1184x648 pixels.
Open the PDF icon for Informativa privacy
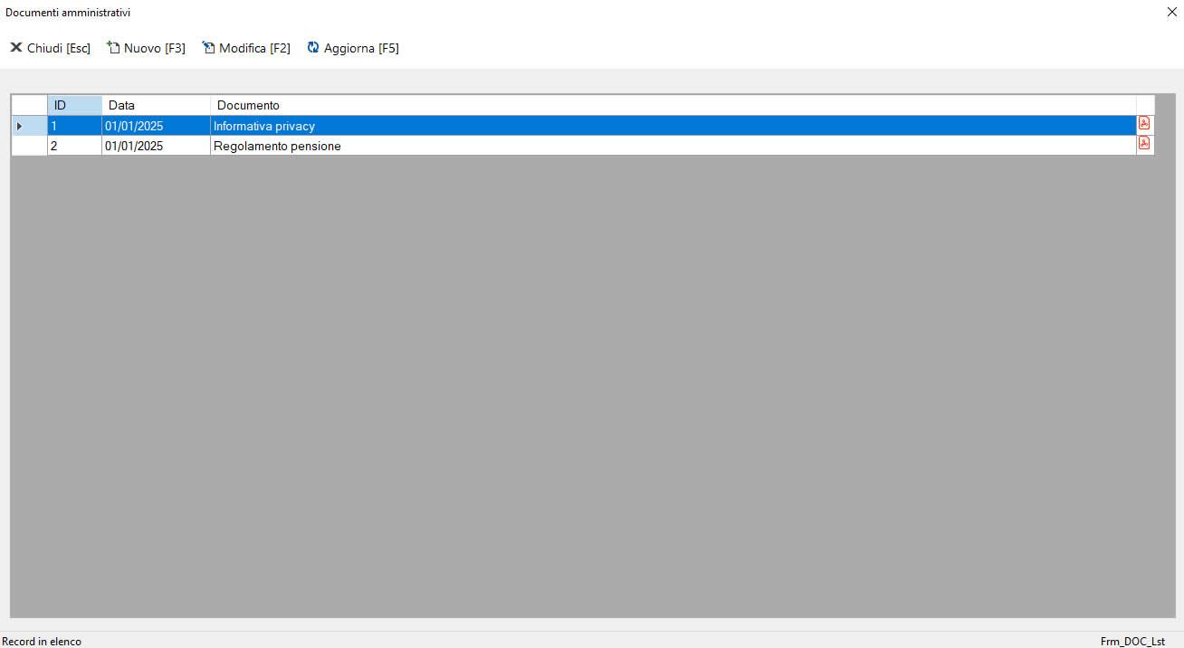pos(1144,124)
